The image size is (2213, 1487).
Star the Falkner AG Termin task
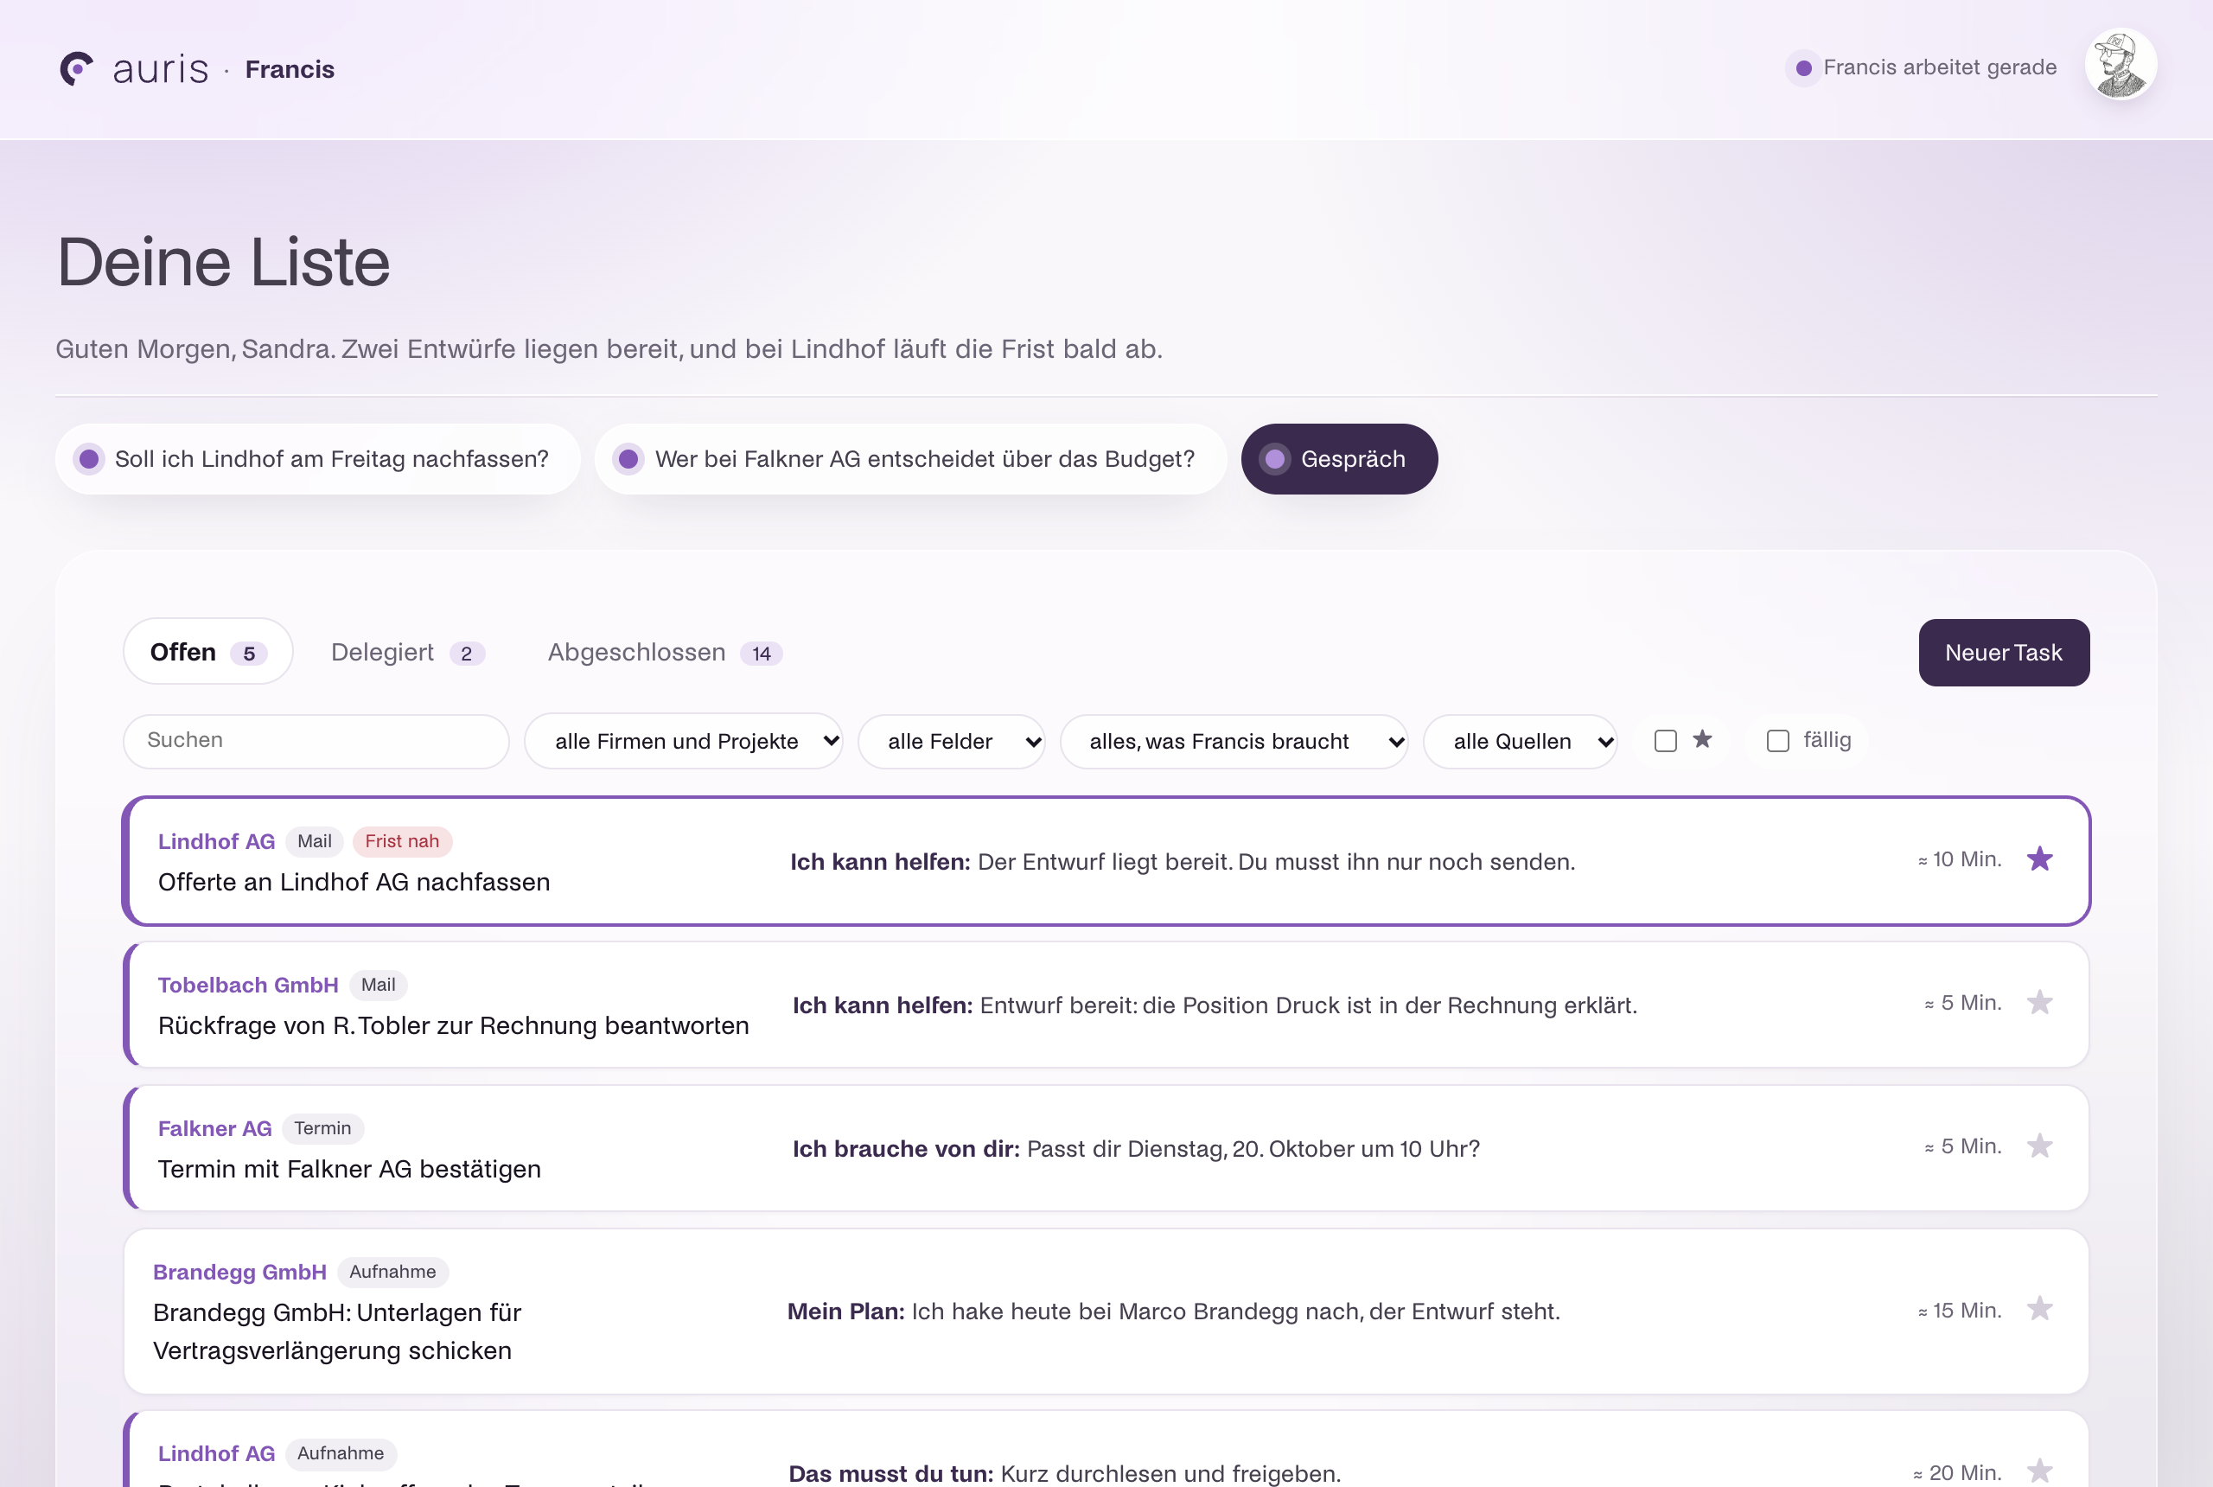point(2039,1146)
